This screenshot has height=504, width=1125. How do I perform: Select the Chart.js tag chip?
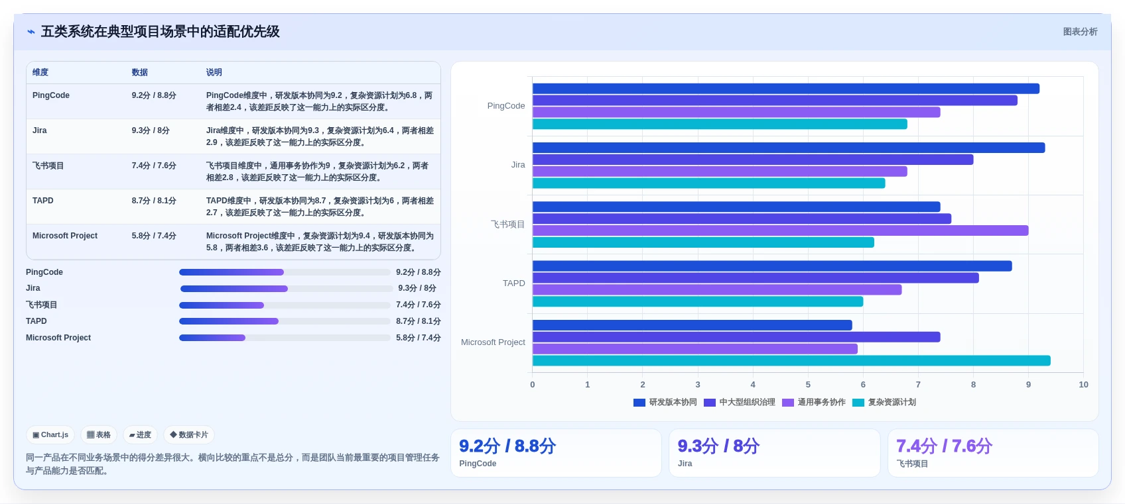[x=50, y=435]
